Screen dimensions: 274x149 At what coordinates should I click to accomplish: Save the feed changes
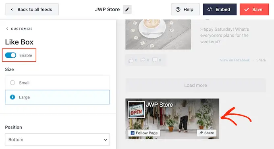pos(254,9)
